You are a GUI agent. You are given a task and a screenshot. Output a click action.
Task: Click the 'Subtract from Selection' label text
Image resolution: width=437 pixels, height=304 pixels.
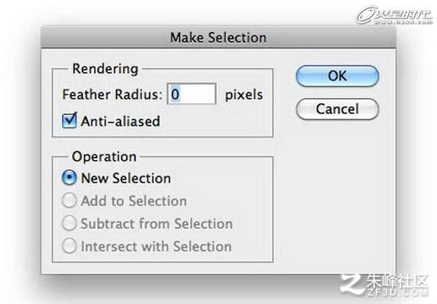[x=157, y=223]
